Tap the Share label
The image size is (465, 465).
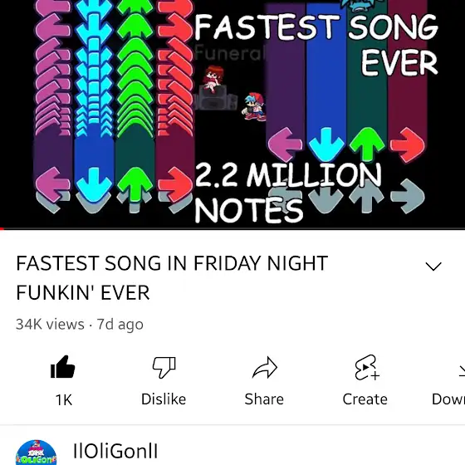264,399
